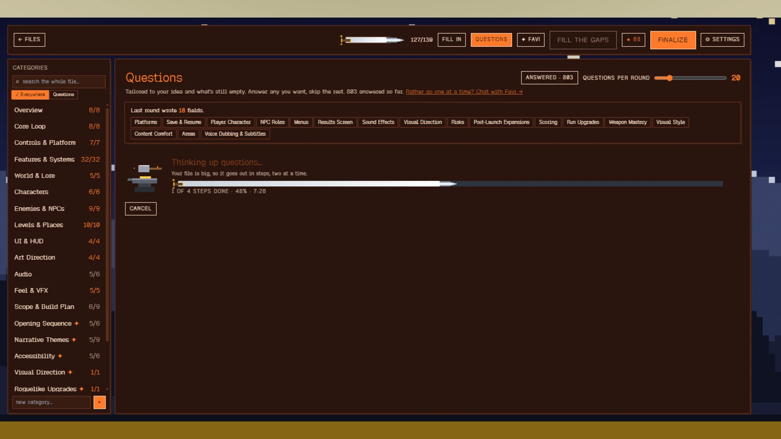Select the Overview category
Viewport: 781px width, 439px height.
tap(57, 110)
